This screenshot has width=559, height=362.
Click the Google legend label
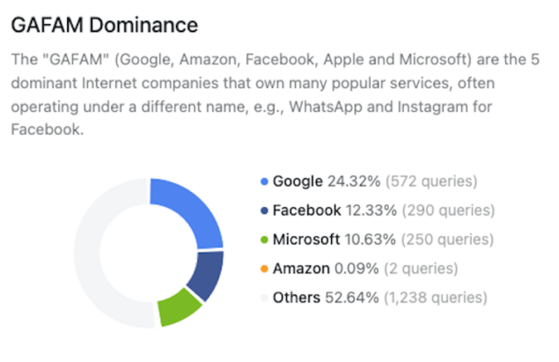click(298, 181)
